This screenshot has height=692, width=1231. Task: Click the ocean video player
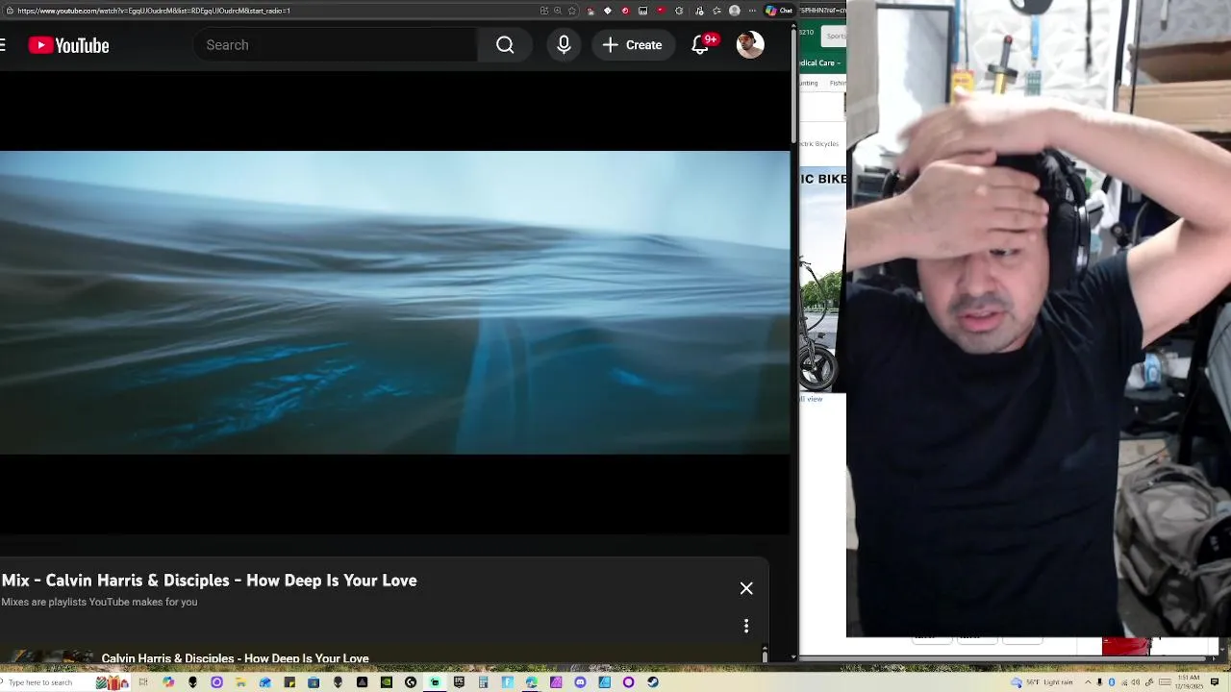tap(394, 302)
